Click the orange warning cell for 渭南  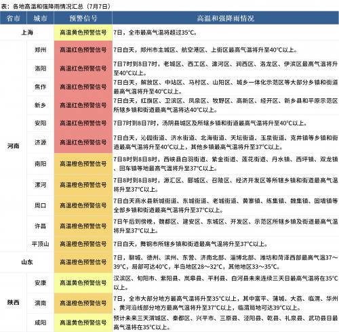click(x=83, y=303)
